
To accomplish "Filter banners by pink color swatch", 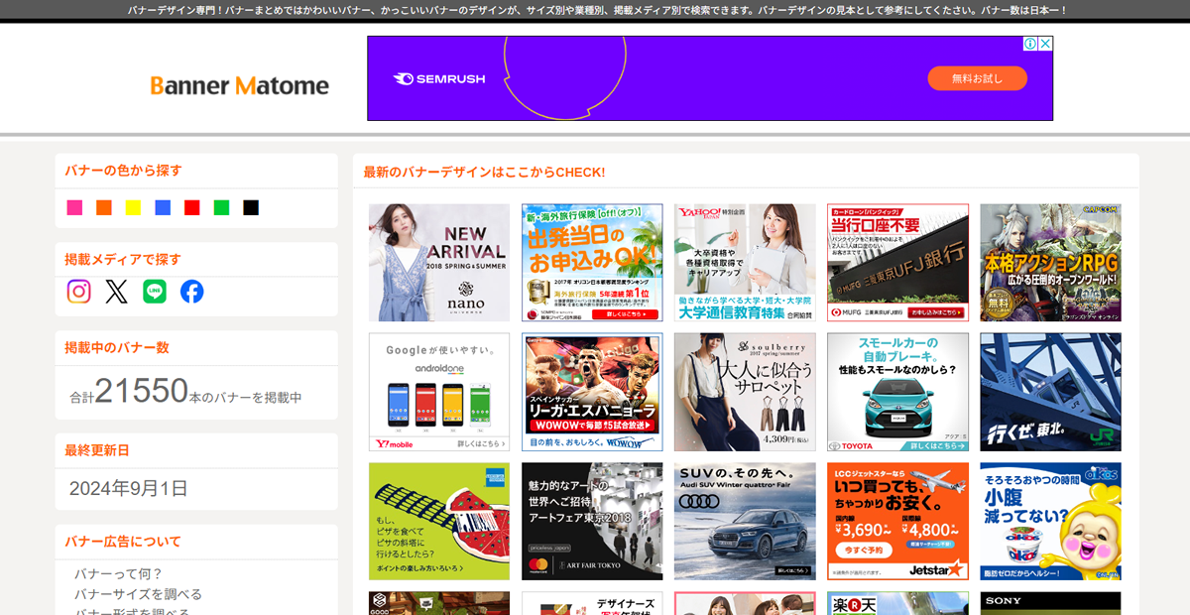I will [x=74, y=207].
